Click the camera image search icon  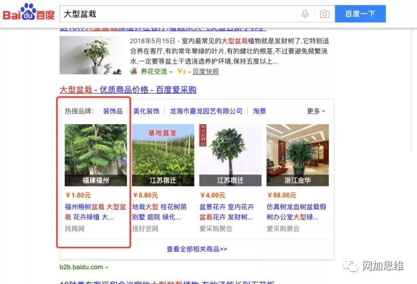point(324,14)
